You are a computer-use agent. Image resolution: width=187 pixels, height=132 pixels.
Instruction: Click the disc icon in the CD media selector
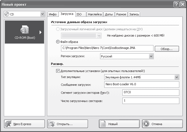pos(7,14)
